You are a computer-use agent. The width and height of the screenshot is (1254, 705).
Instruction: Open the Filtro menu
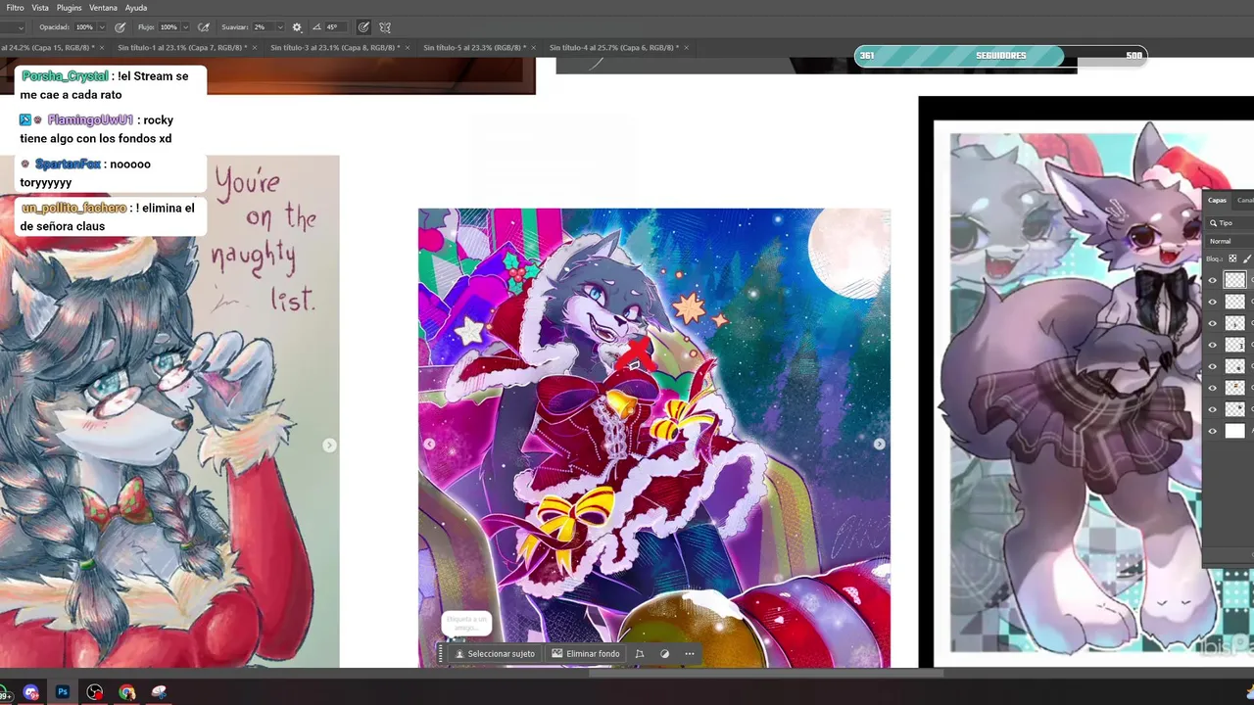[x=15, y=8]
